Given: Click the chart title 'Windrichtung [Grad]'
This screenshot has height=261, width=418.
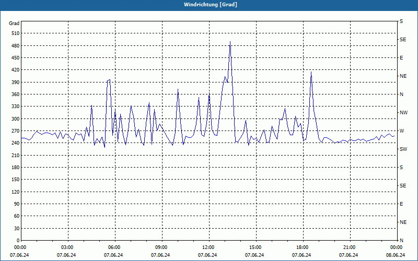Looking at the screenshot, I should coord(211,5).
